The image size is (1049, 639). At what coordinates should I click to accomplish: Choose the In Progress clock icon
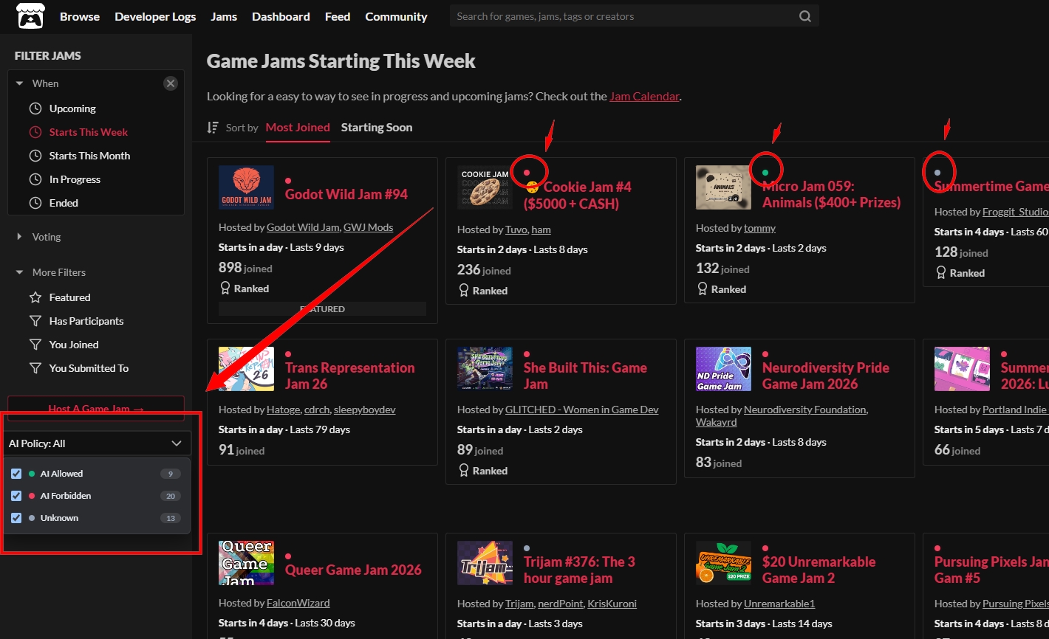click(x=35, y=179)
